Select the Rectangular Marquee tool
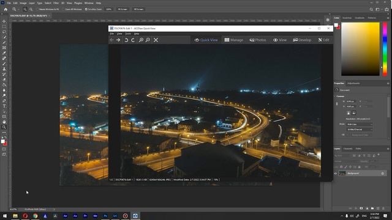 [x=4, y=26]
